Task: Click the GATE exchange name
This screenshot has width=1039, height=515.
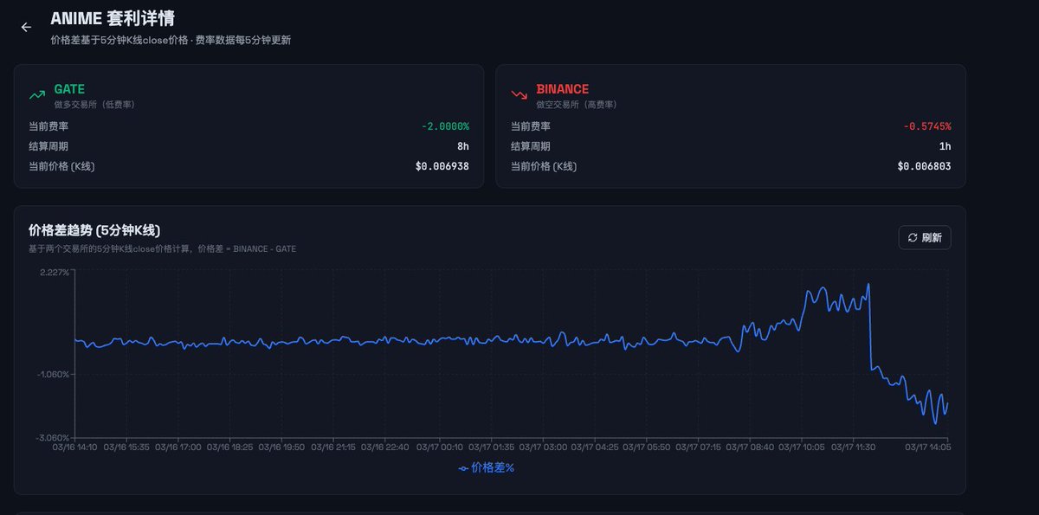Action: (x=69, y=89)
